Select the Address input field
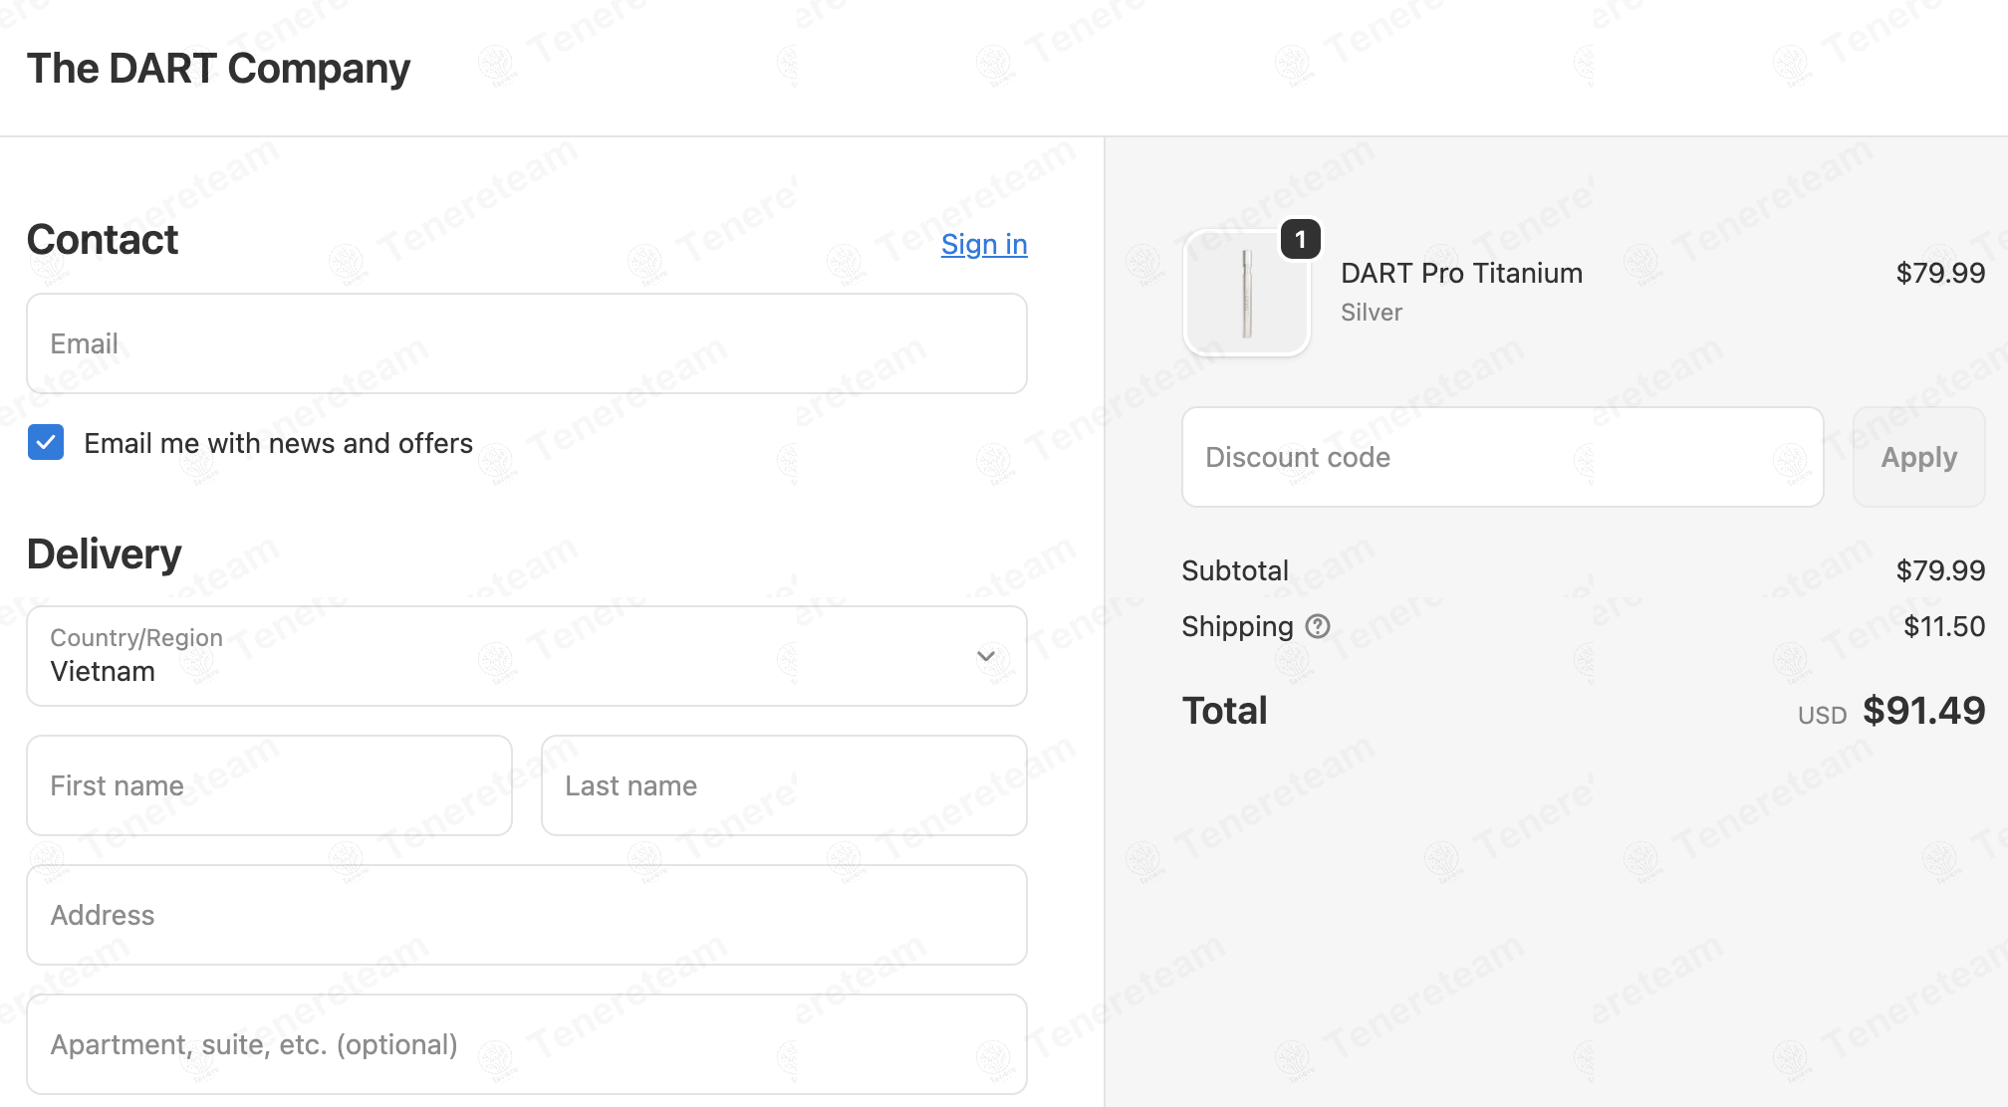Screen dimensions: 2008x1107 click(526, 915)
